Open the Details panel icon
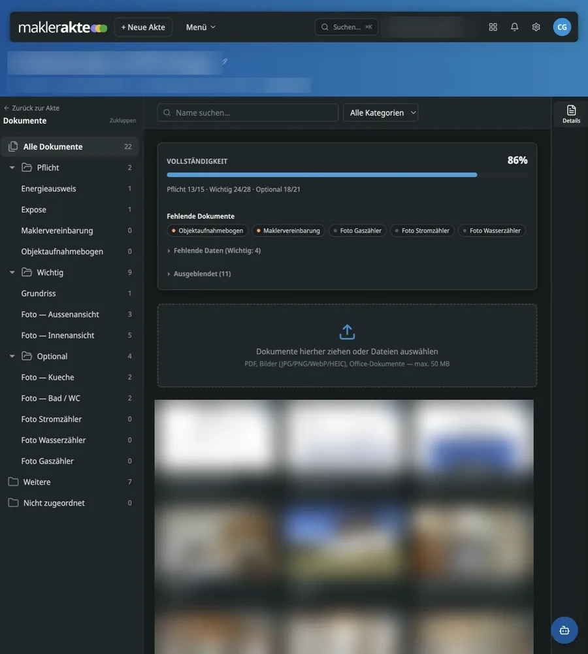This screenshot has height=654, width=588. (x=571, y=114)
